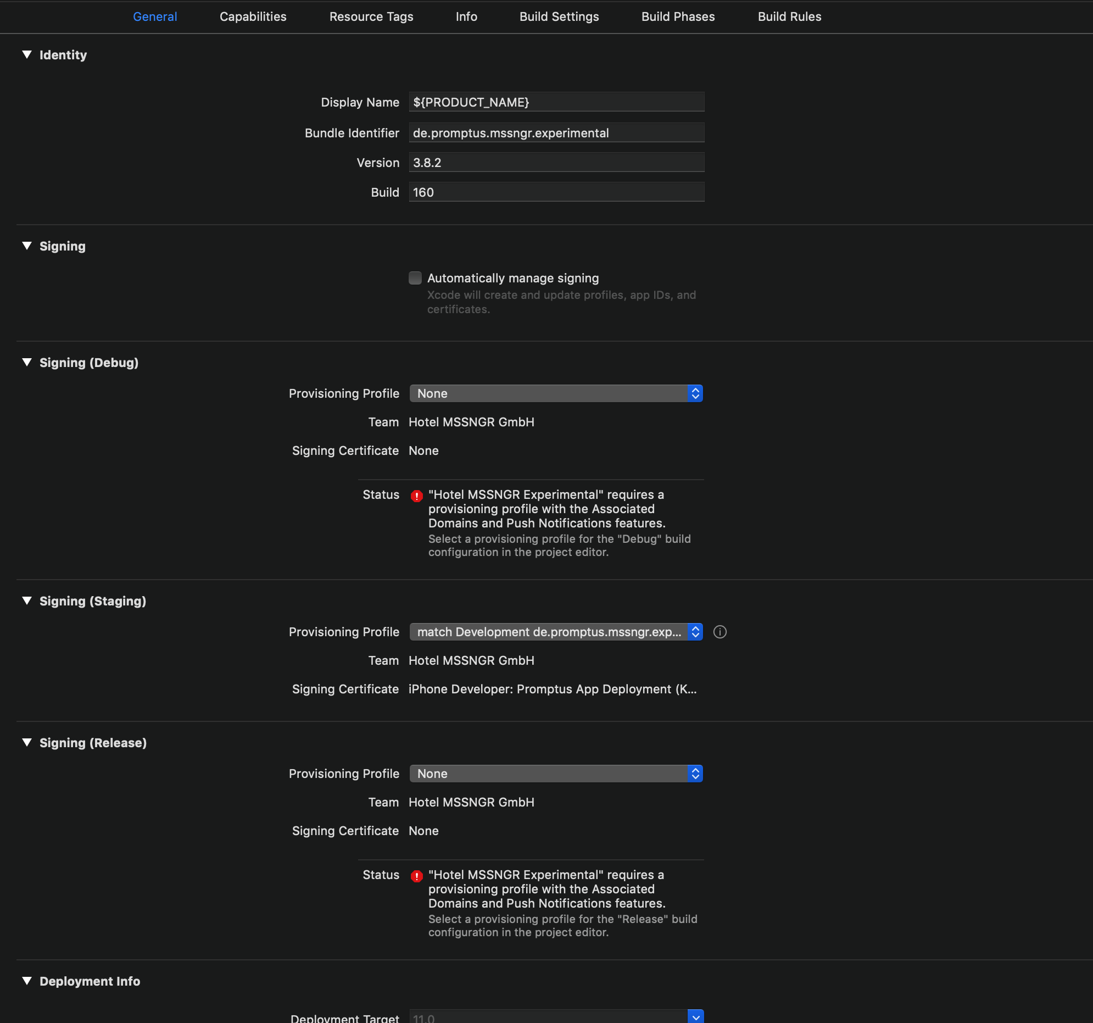Screen dimensions: 1093x1023
Task: Click the Bundle Identifier input field
Action: point(556,132)
